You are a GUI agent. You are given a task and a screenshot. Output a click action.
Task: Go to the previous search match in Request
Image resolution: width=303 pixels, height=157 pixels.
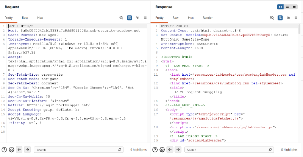[x=19, y=149]
